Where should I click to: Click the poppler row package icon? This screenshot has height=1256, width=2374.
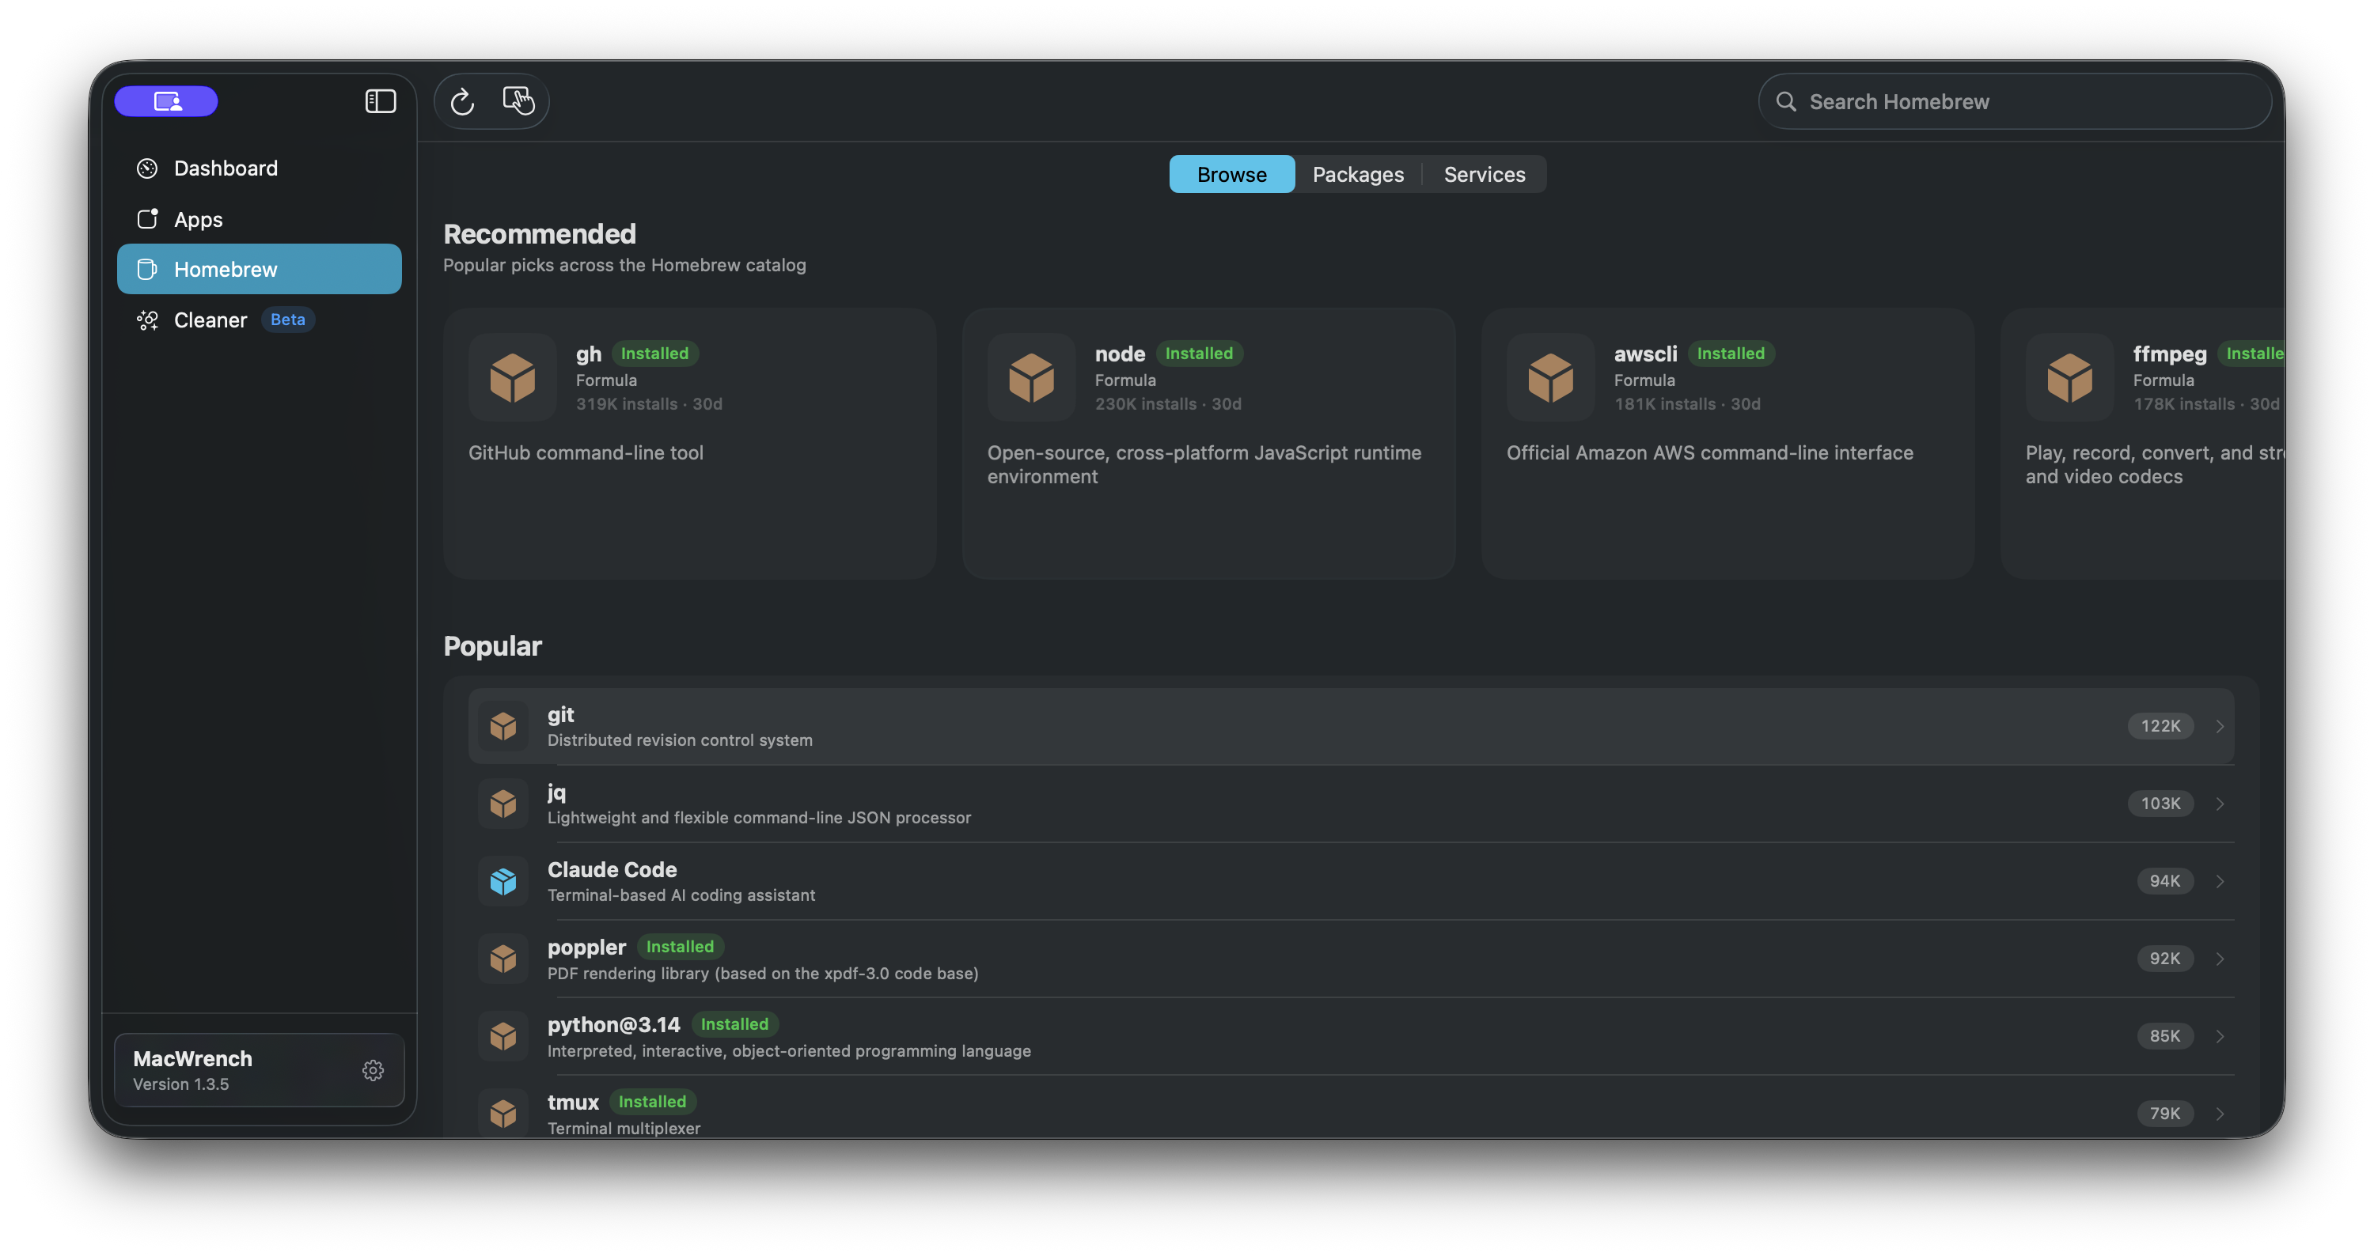coord(503,959)
